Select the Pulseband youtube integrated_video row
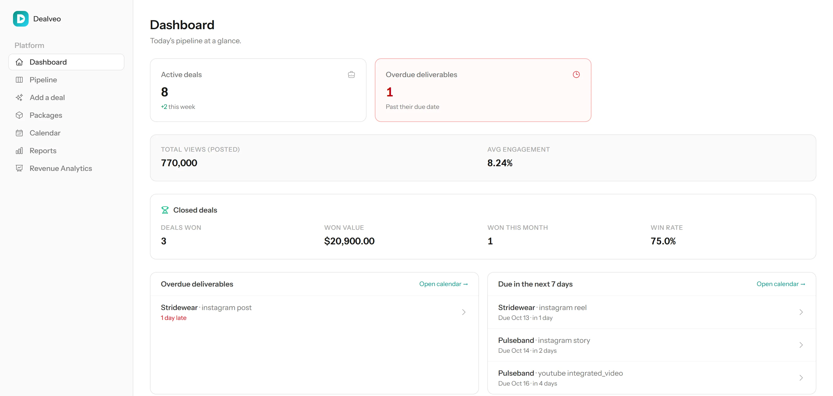 (x=651, y=378)
